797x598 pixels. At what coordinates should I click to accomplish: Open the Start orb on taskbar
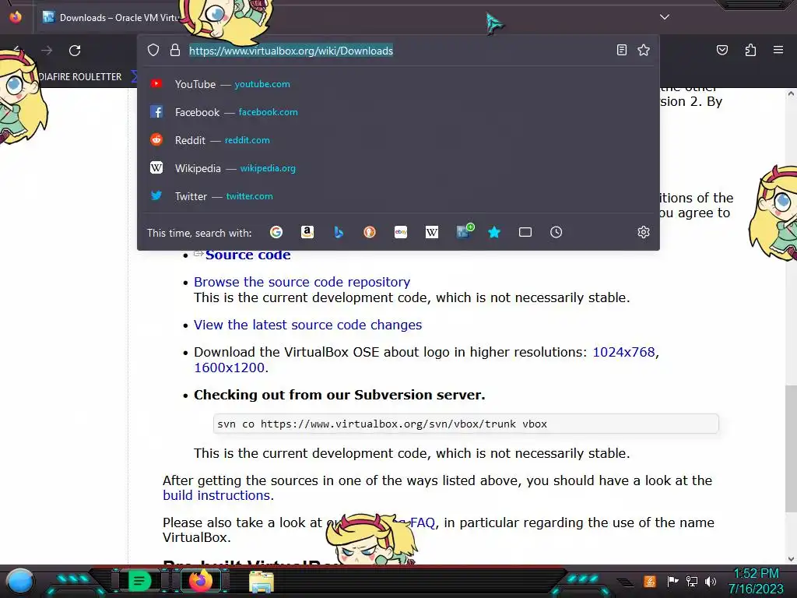click(x=20, y=581)
